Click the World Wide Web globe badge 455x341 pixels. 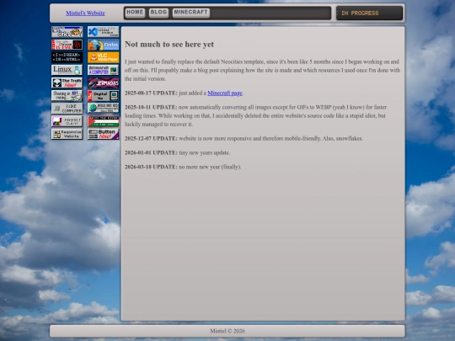pyautogui.click(x=104, y=109)
